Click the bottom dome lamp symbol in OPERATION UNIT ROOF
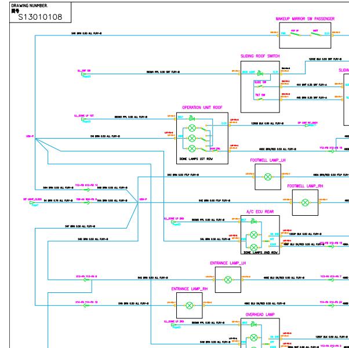The height and width of the screenshot is (348, 349). (x=192, y=148)
